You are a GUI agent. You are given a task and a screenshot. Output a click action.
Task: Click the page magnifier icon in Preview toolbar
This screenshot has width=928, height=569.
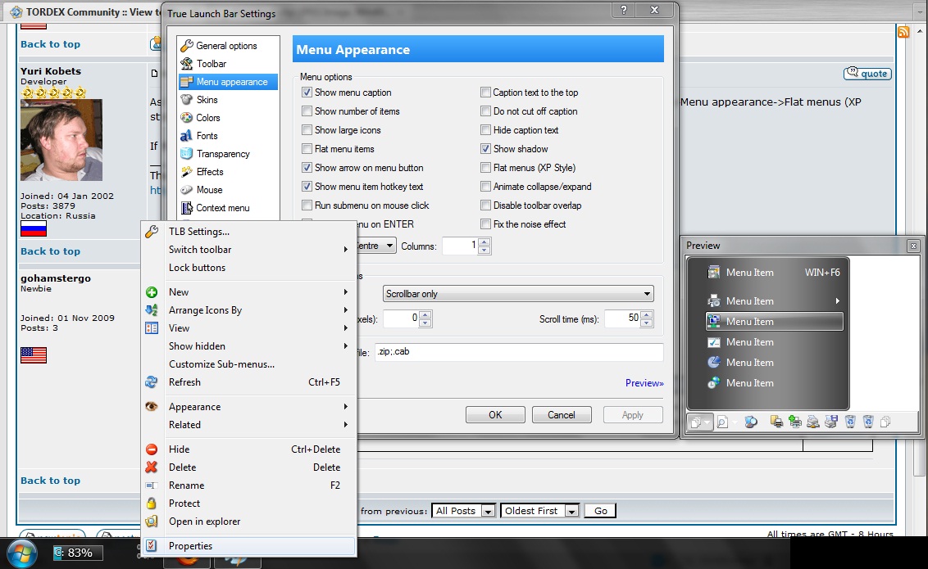(x=722, y=422)
